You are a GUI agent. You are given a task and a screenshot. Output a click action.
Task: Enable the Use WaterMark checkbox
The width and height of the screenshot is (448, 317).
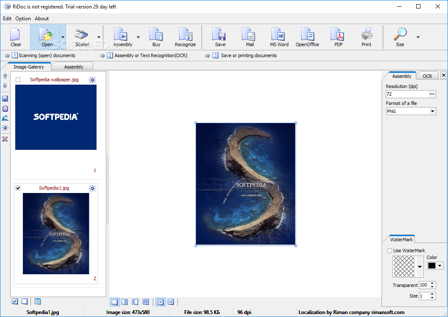[390, 251]
